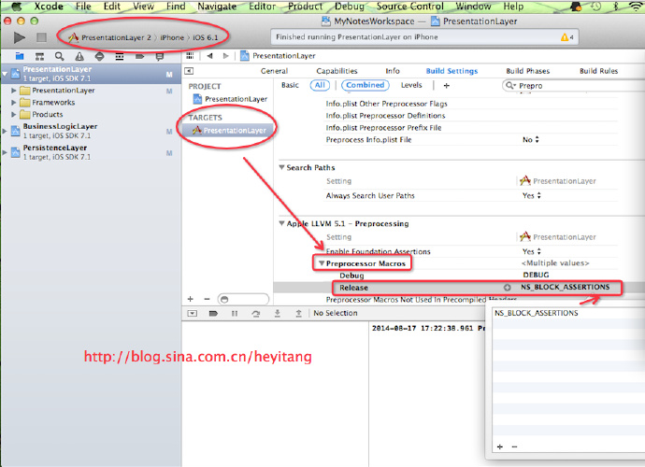Change Always Search User Paths Yes popup
Screen dimensions: 645x467
tap(532, 196)
